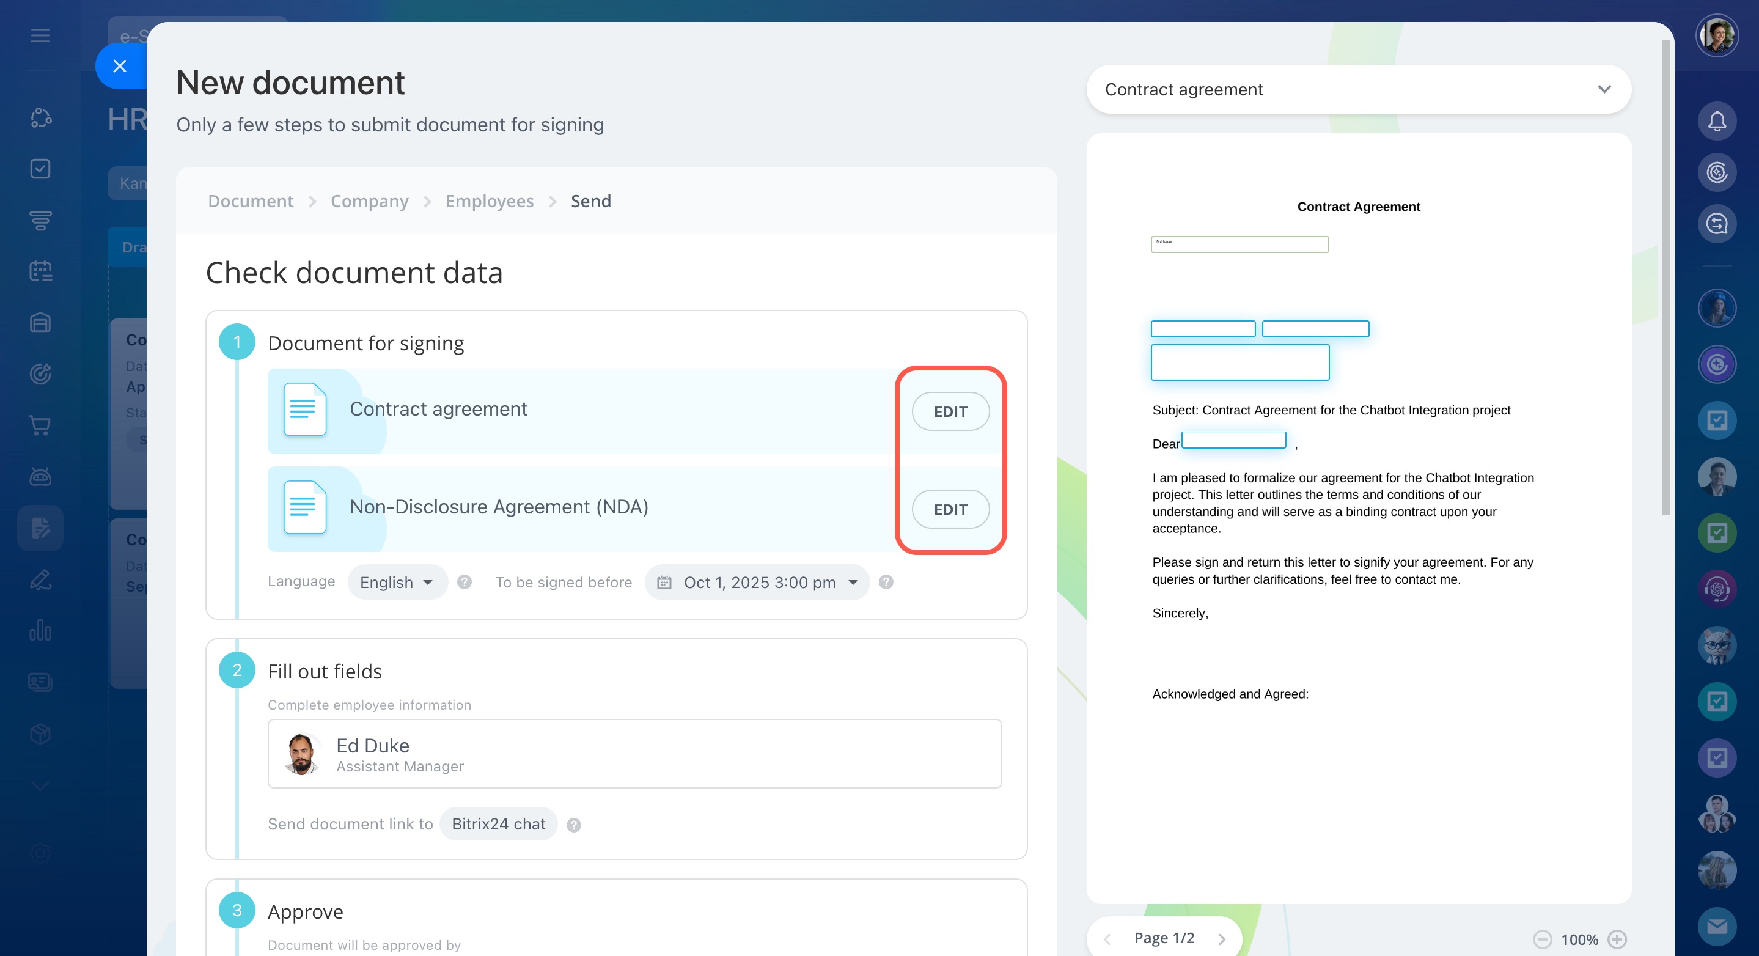Viewport: 1759px width, 956px height.
Task: Go to next page of preview
Action: [x=1222, y=939]
